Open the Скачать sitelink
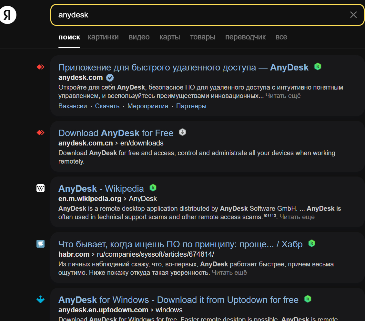The width and height of the screenshot is (365, 321). (107, 106)
